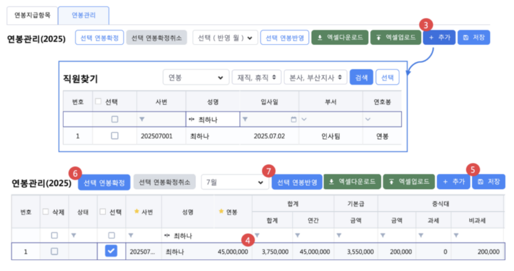Click the calendar icon in 입사일 filter
The width and height of the screenshot is (514, 271).
click(294, 119)
